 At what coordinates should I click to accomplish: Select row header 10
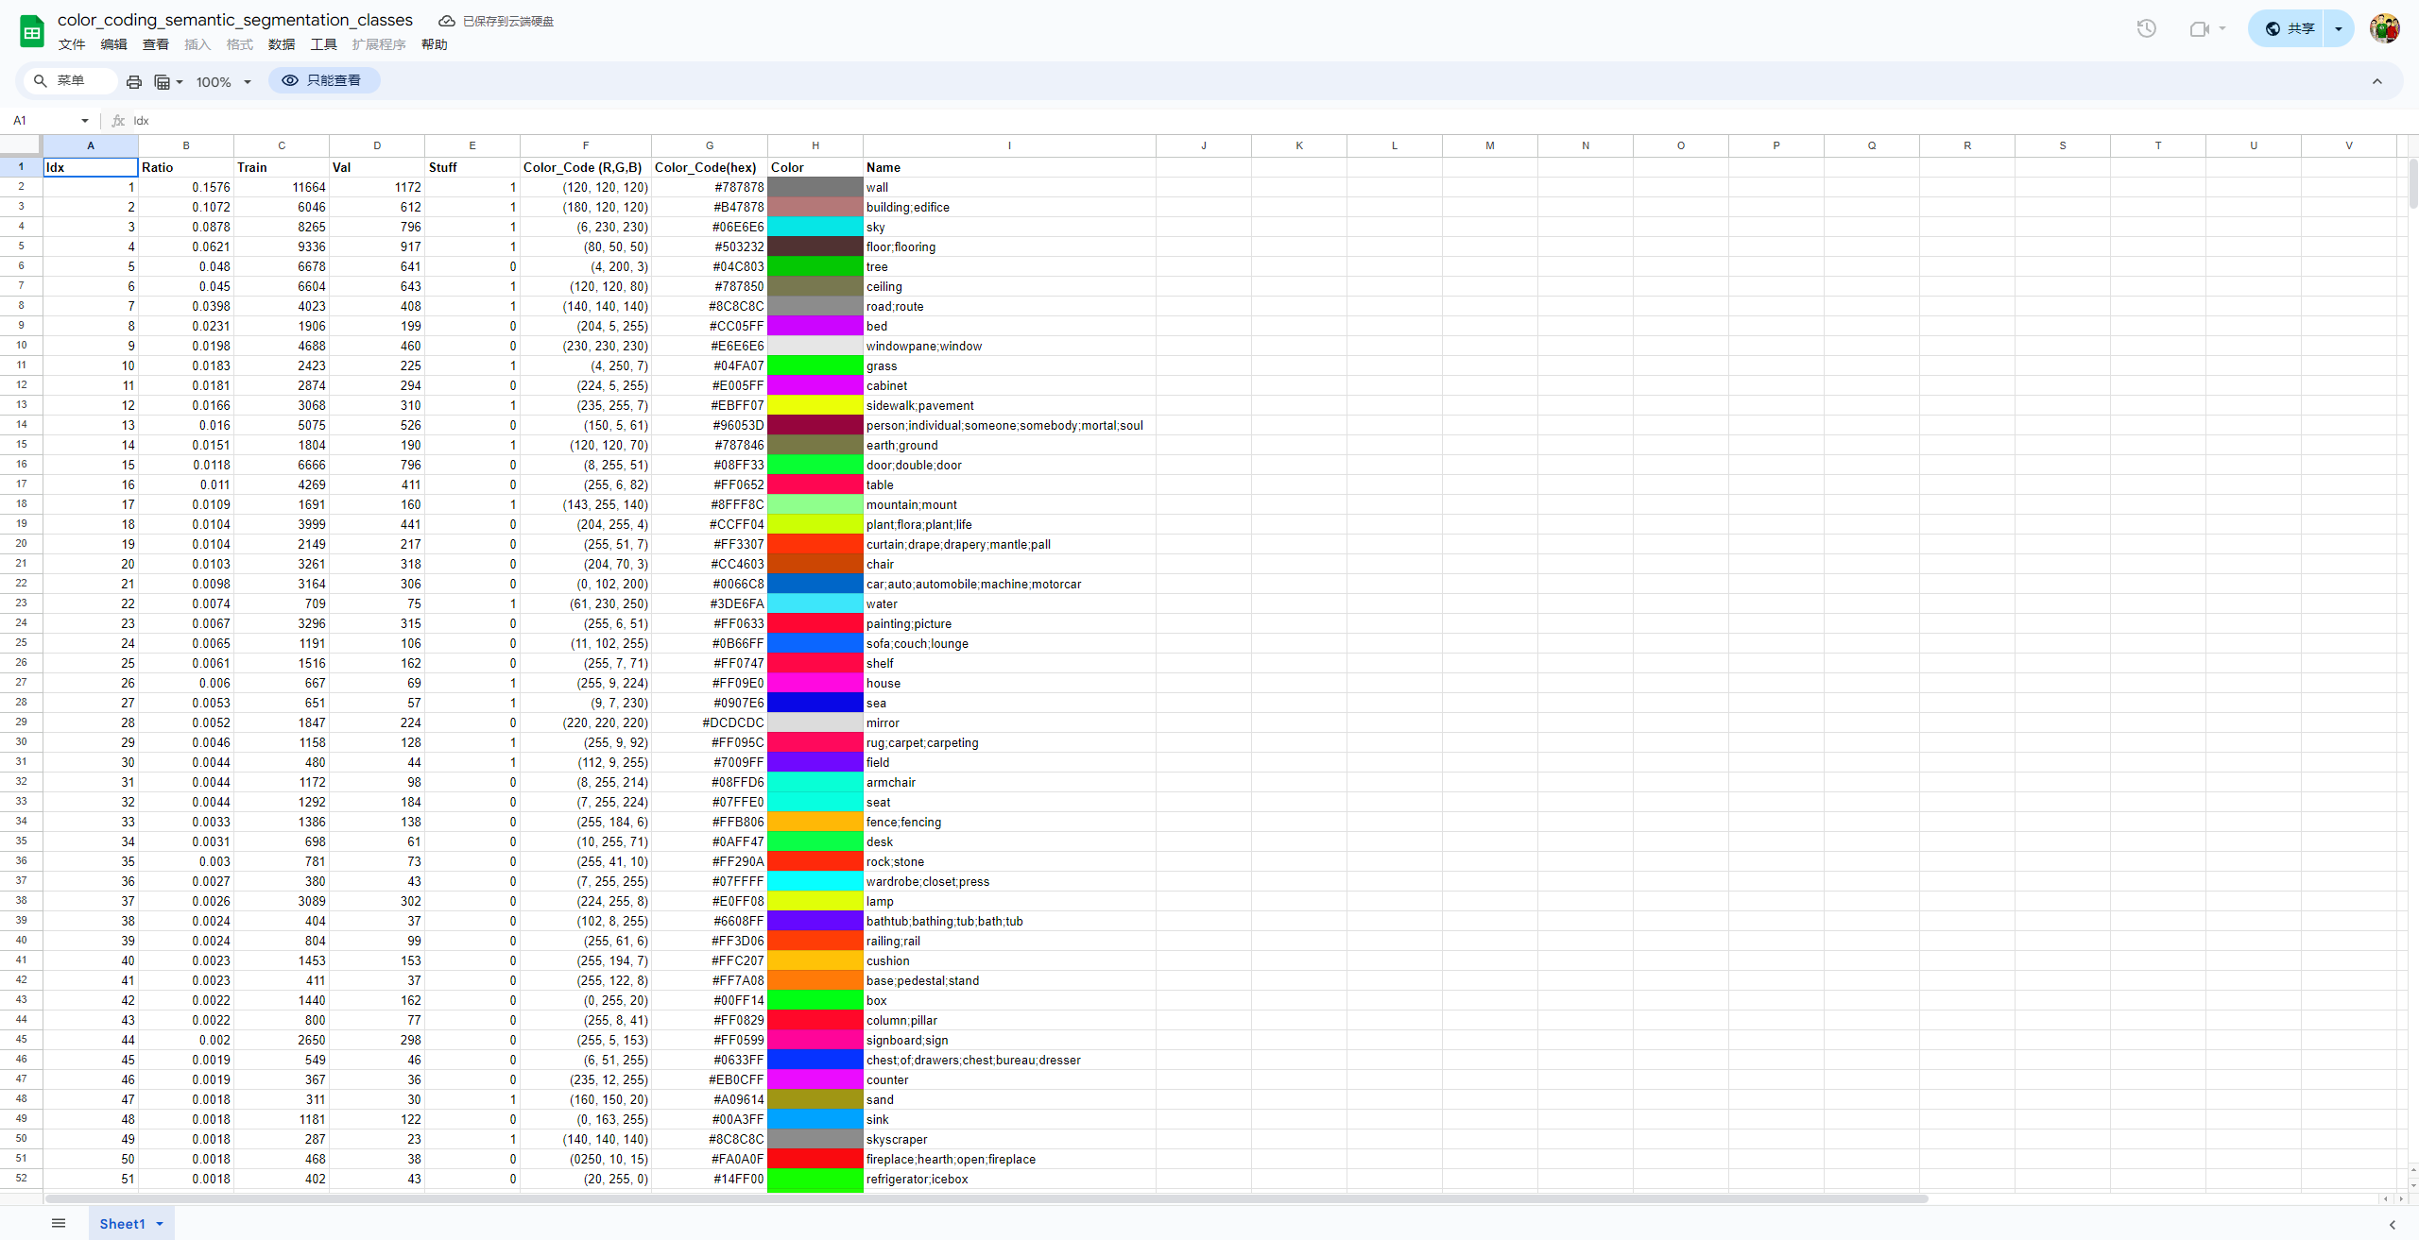point(21,346)
